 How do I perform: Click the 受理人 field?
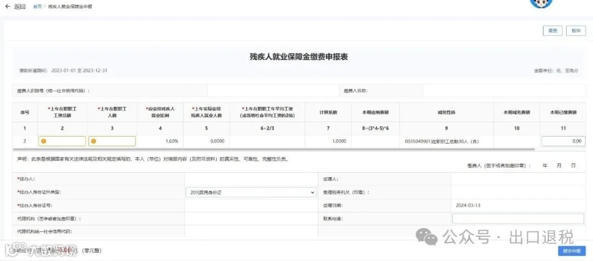[x=518, y=179]
